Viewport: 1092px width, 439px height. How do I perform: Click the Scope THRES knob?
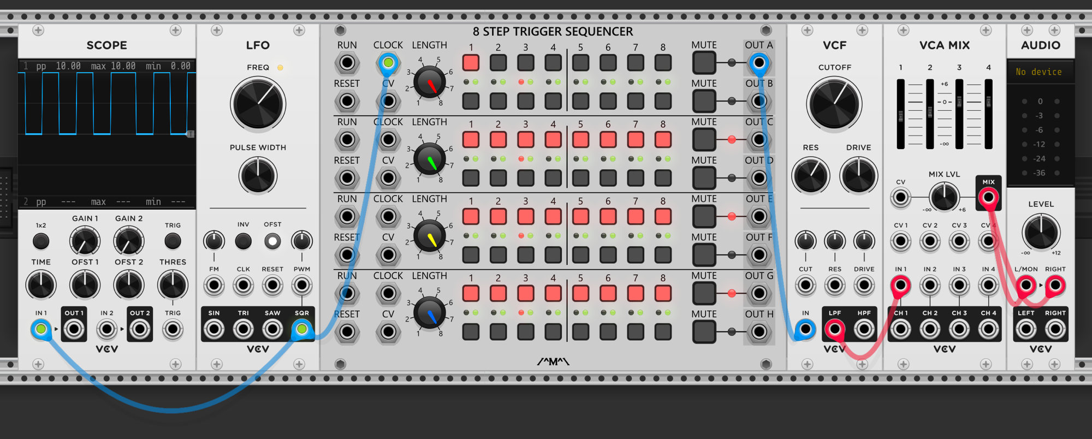point(173,285)
